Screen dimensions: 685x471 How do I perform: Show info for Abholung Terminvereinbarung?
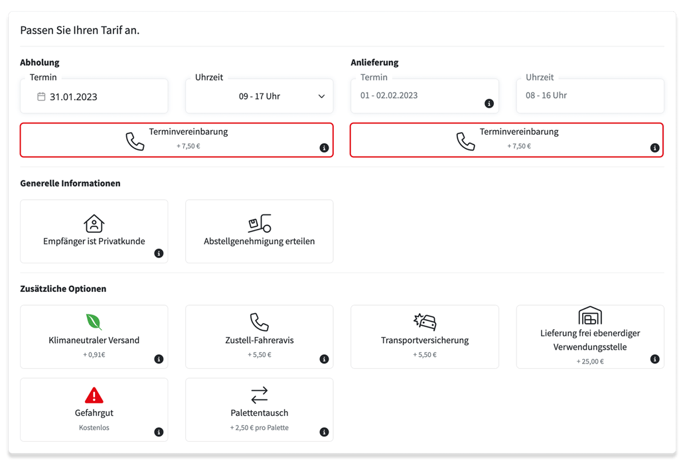pos(324,148)
